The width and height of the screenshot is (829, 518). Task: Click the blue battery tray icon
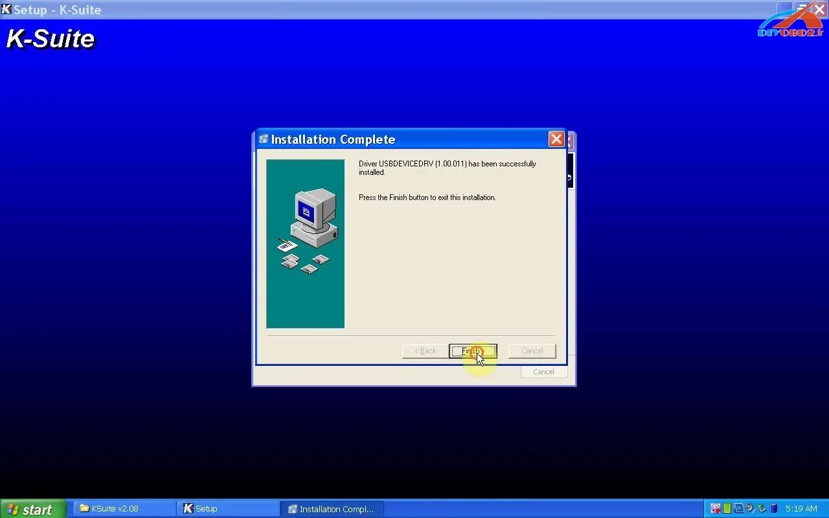(773, 509)
